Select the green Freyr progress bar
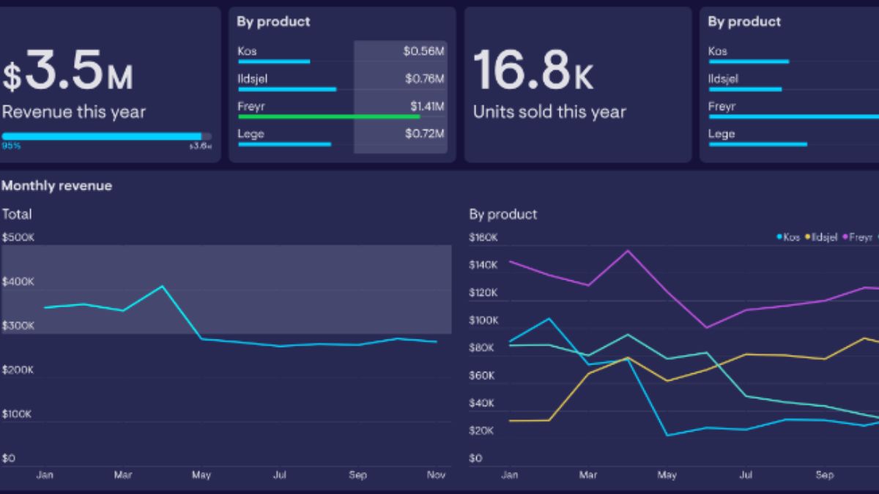The height and width of the screenshot is (494, 879). (x=330, y=116)
